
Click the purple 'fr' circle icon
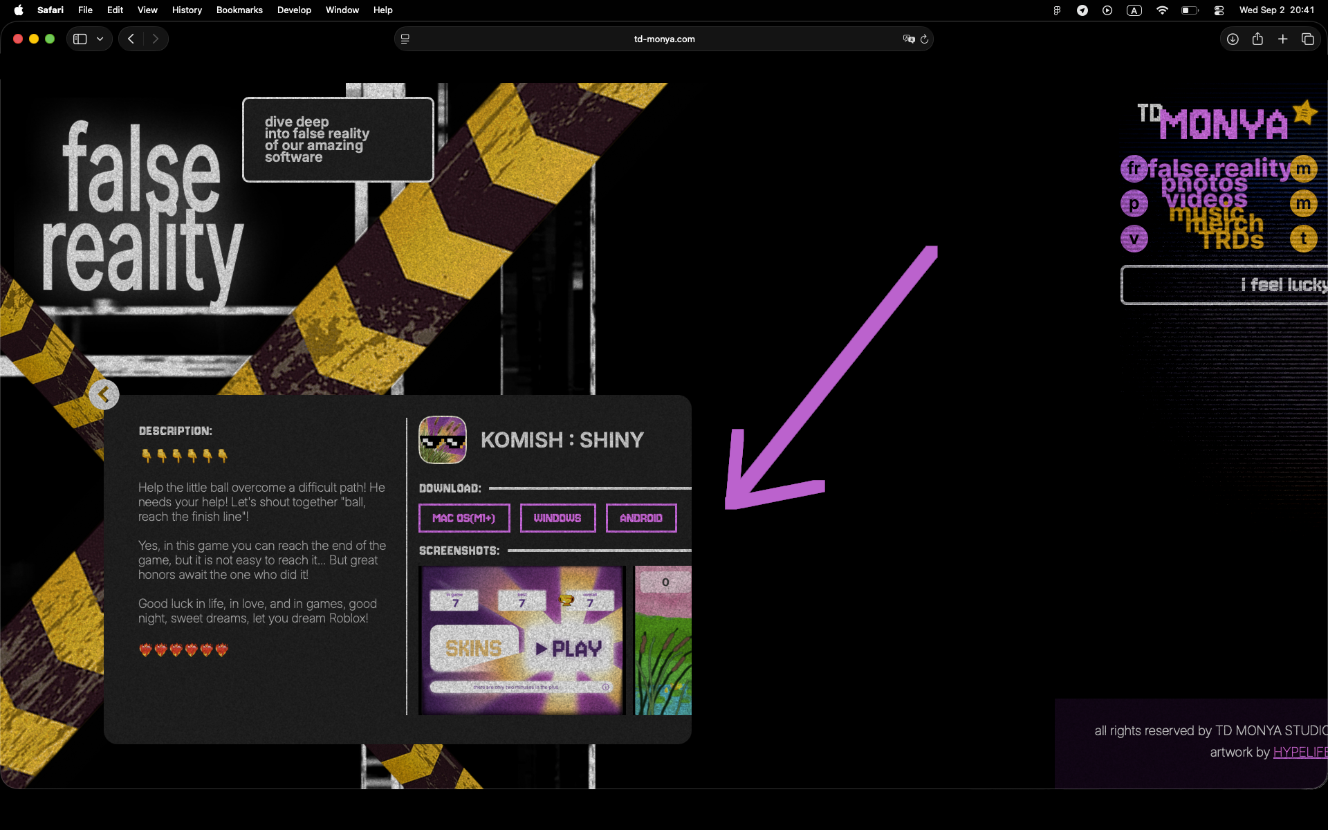click(x=1134, y=168)
